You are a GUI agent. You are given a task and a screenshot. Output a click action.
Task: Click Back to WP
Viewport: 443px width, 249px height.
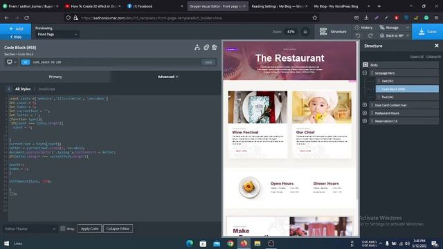[x=395, y=36]
